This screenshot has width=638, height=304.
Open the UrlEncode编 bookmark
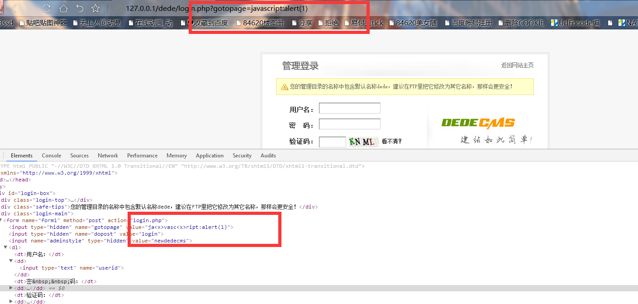576,23
